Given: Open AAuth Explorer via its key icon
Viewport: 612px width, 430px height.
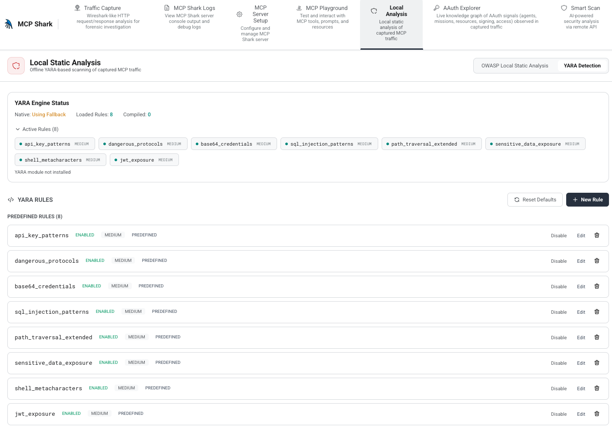Looking at the screenshot, I should [436, 7].
